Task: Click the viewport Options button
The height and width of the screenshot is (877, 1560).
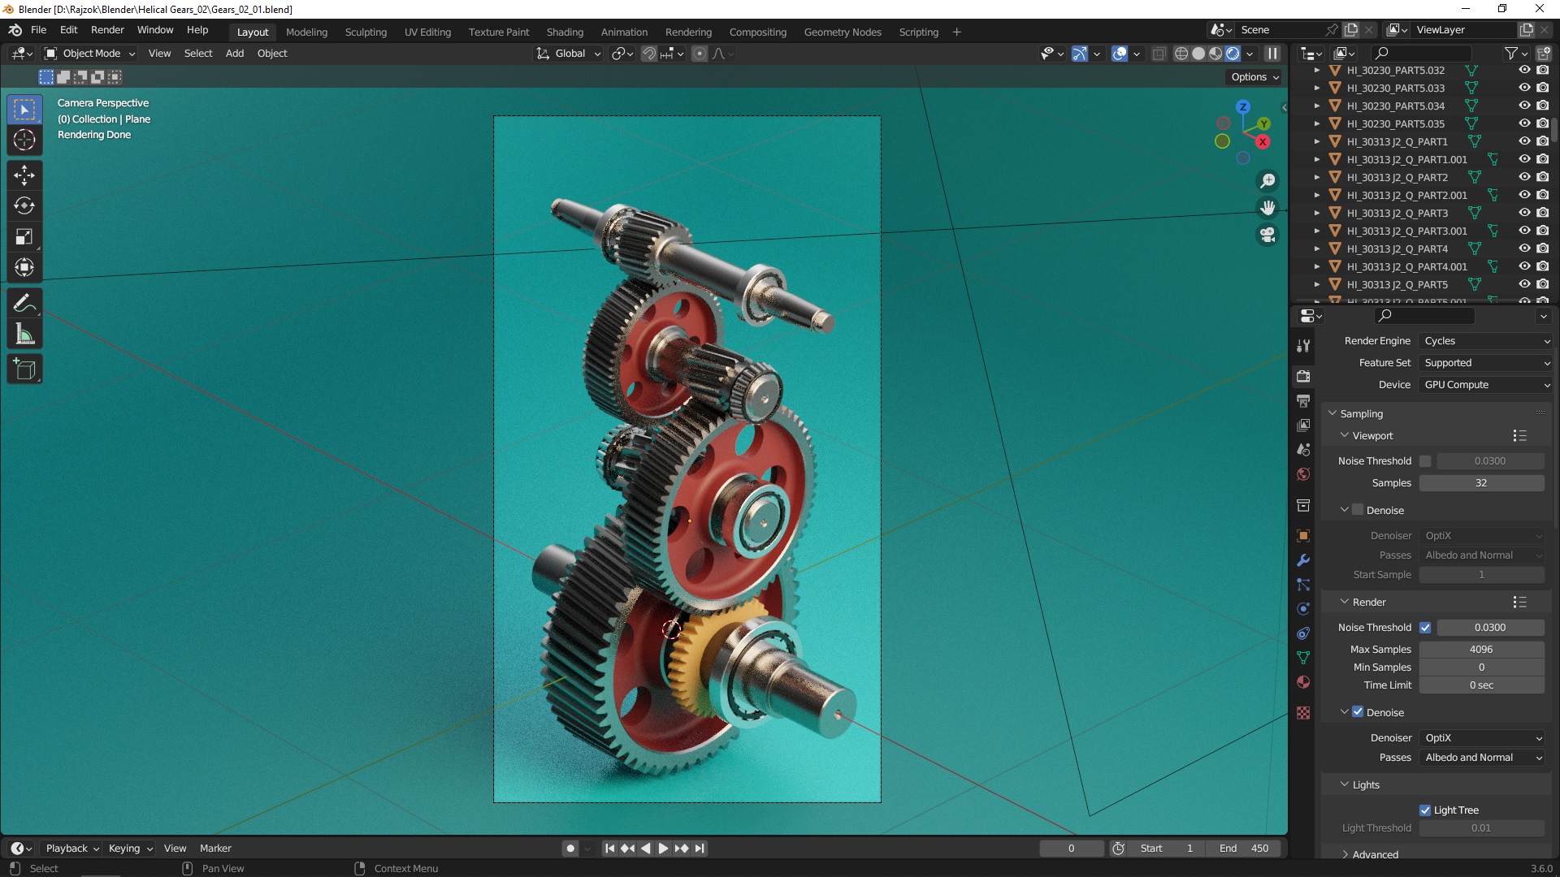Action: point(1254,77)
